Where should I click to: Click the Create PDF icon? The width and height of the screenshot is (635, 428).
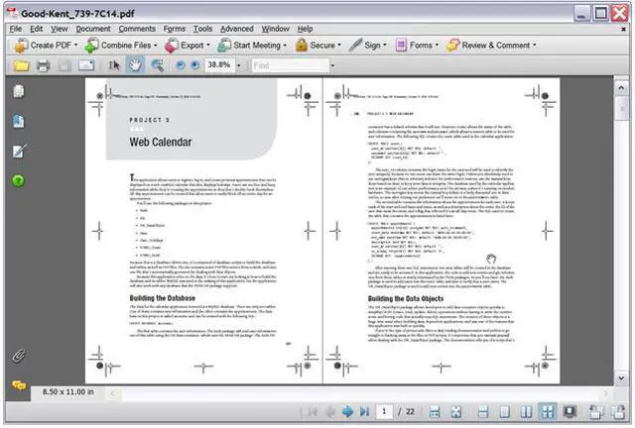20,46
